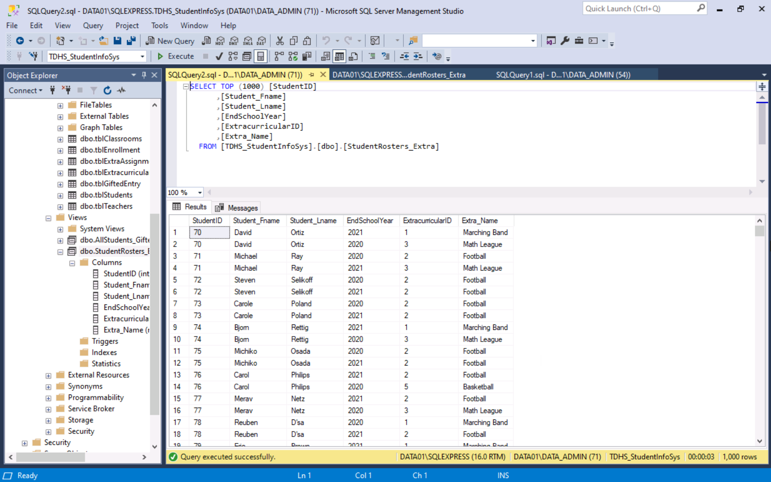Click the Save file icon in toolbar
Image resolution: width=771 pixels, height=482 pixels.
tap(117, 40)
